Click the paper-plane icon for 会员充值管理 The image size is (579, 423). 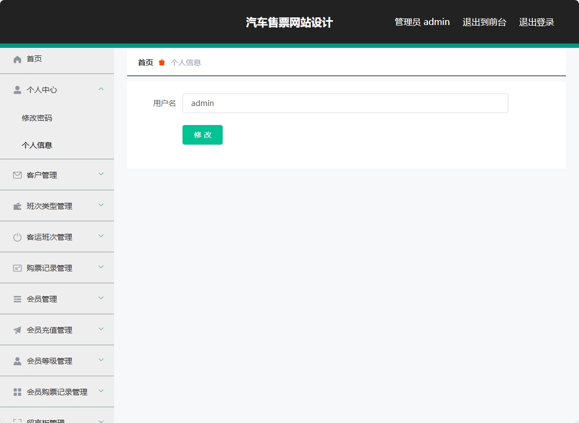click(16, 329)
